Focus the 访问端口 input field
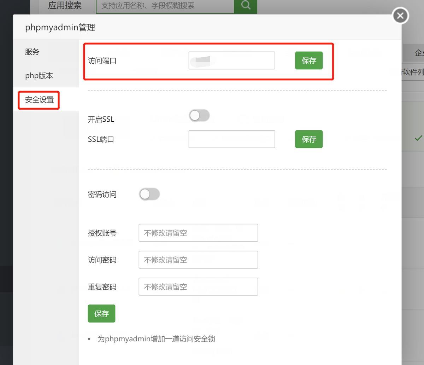 coord(232,60)
